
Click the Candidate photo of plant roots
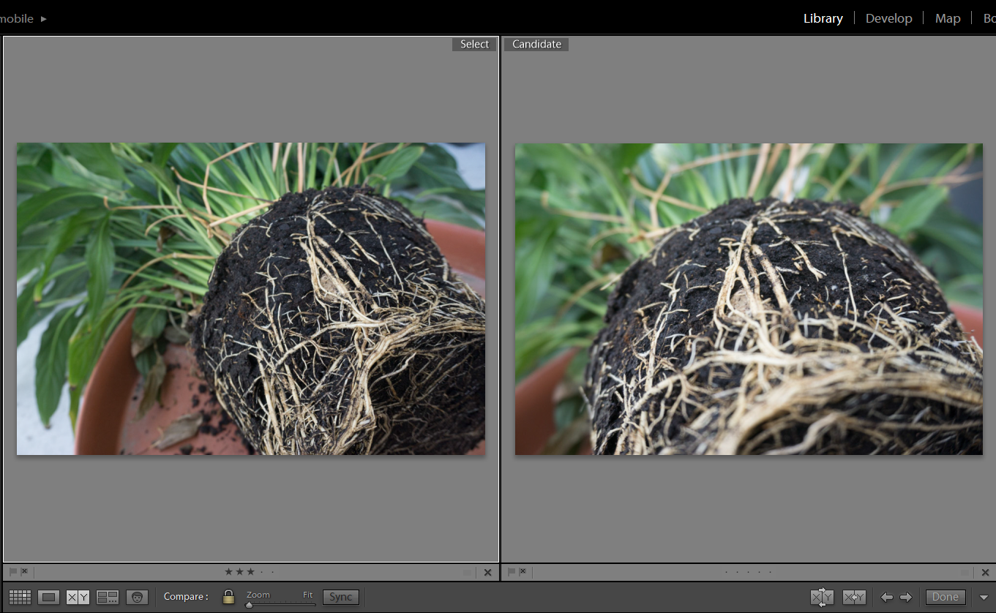point(749,298)
